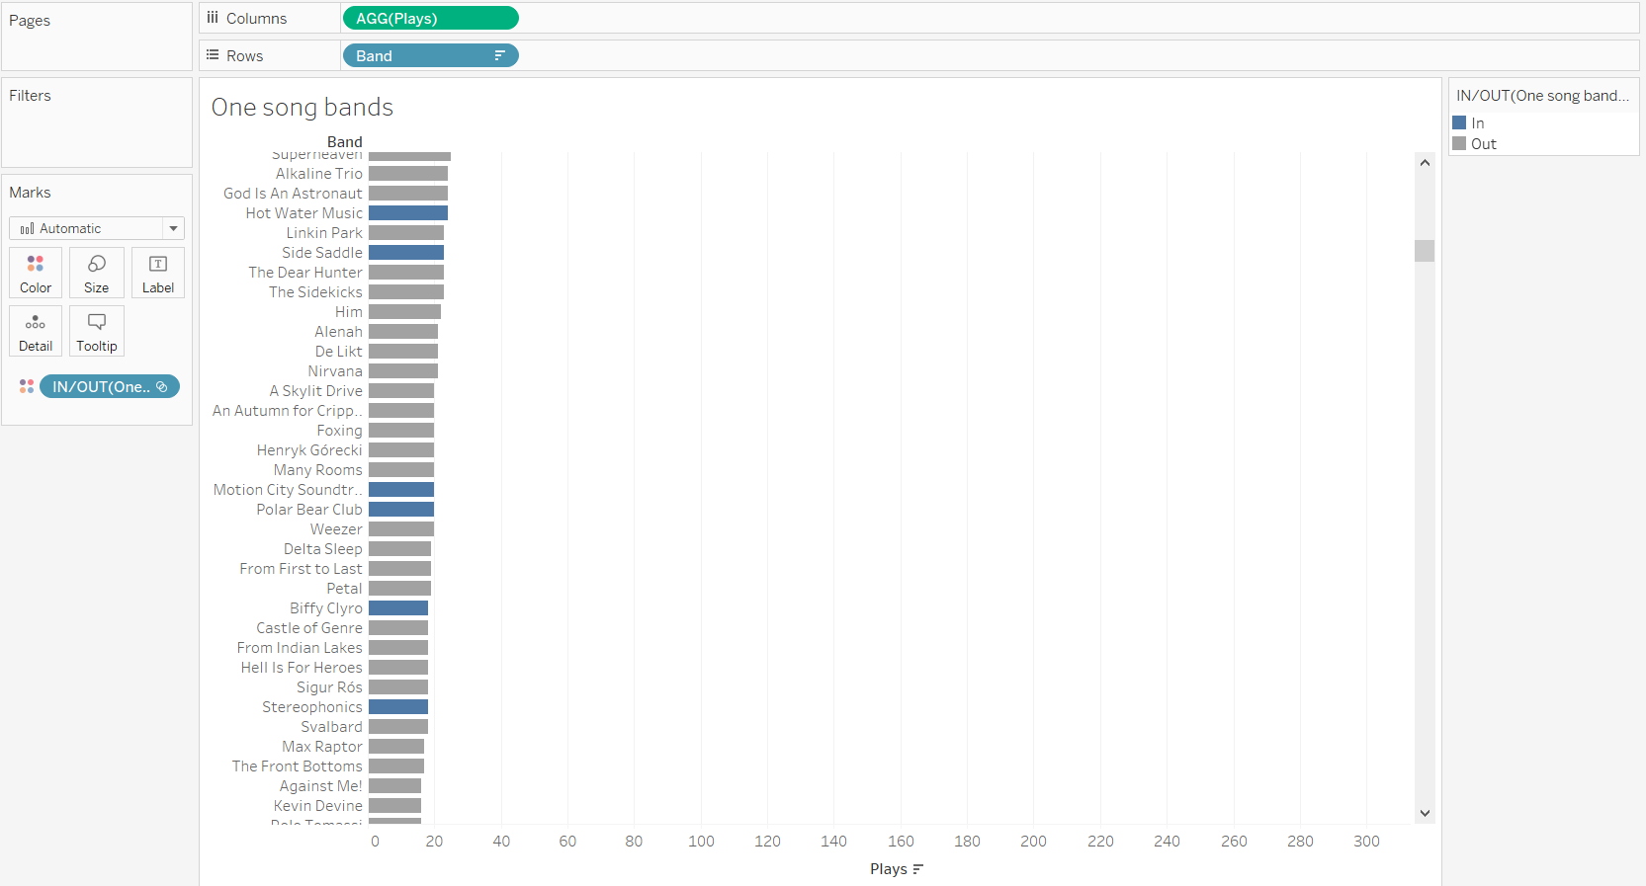The width and height of the screenshot is (1646, 886).
Task: Click the Henryk Górecki row label
Action: tap(309, 450)
